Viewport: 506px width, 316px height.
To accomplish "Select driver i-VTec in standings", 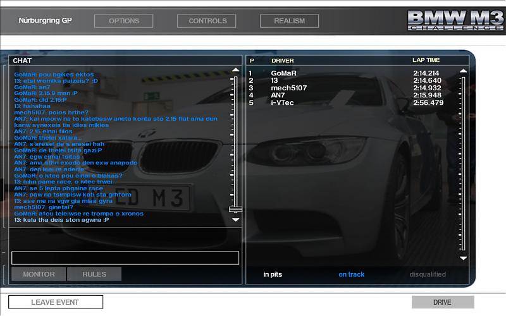I will click(282, 103).
